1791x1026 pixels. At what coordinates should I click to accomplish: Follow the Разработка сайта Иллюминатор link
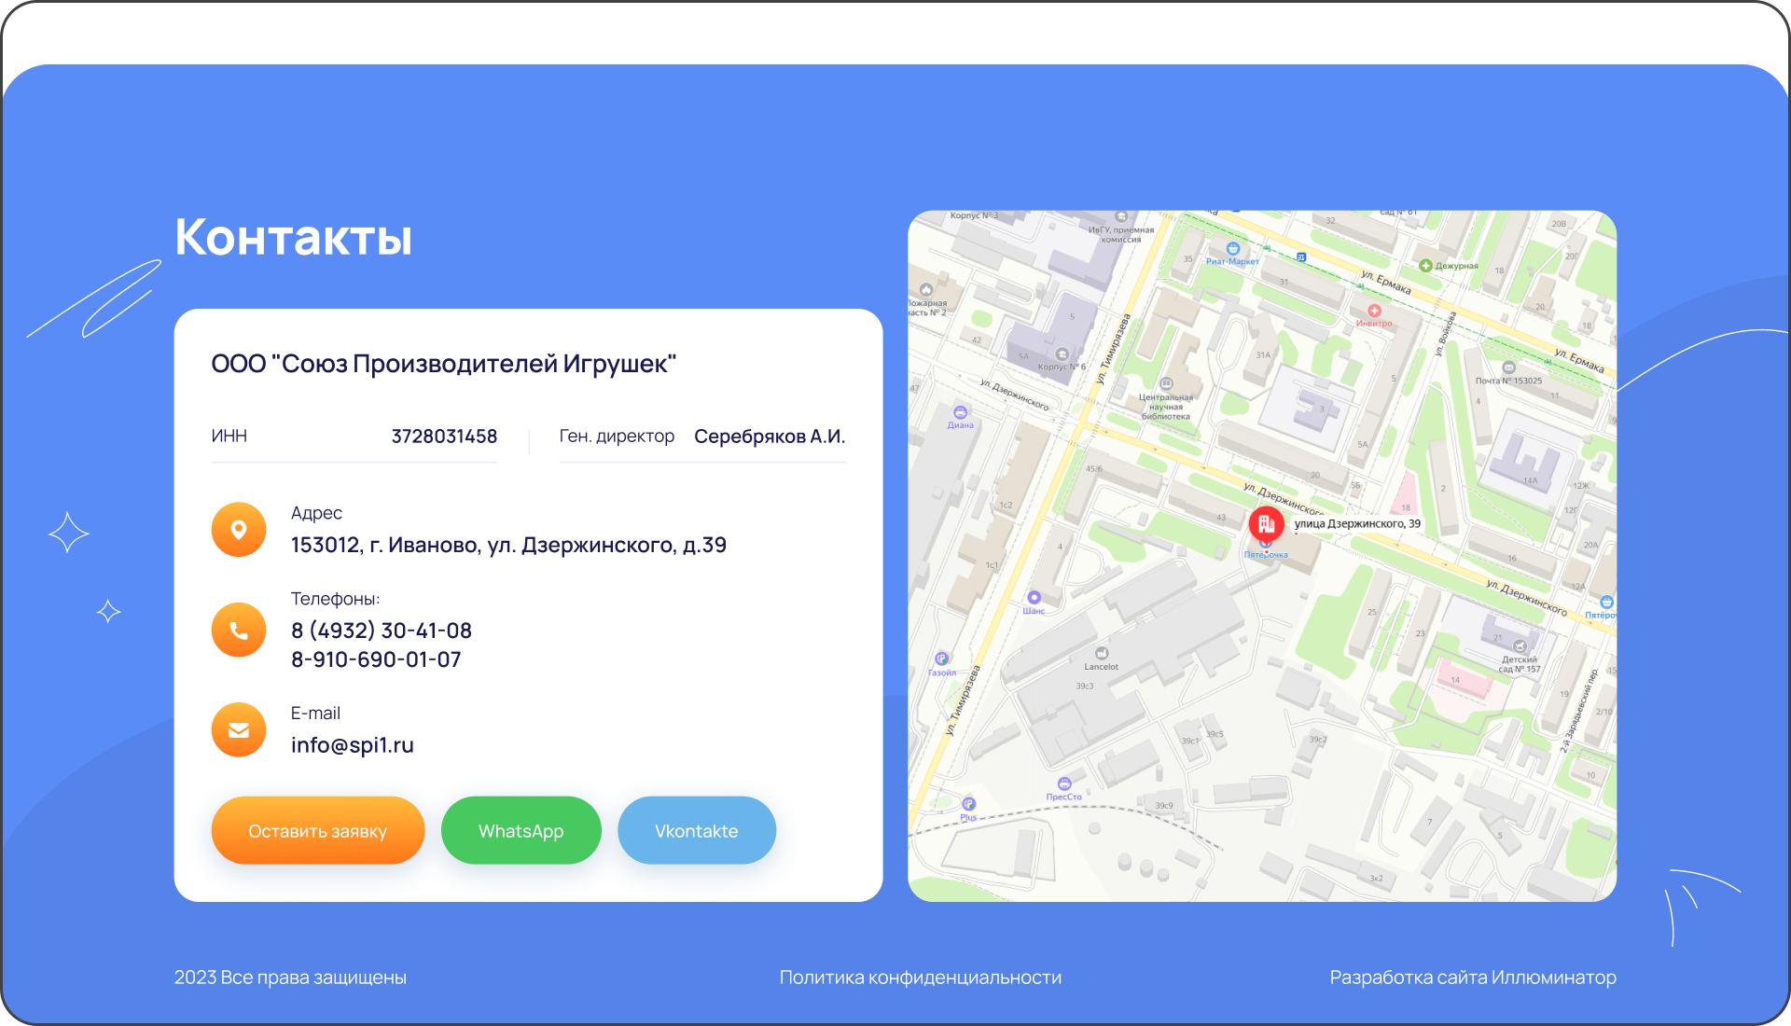click(x=1473, y=977)
